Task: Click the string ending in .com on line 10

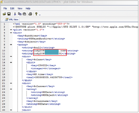Action: (x=50, y=51)
